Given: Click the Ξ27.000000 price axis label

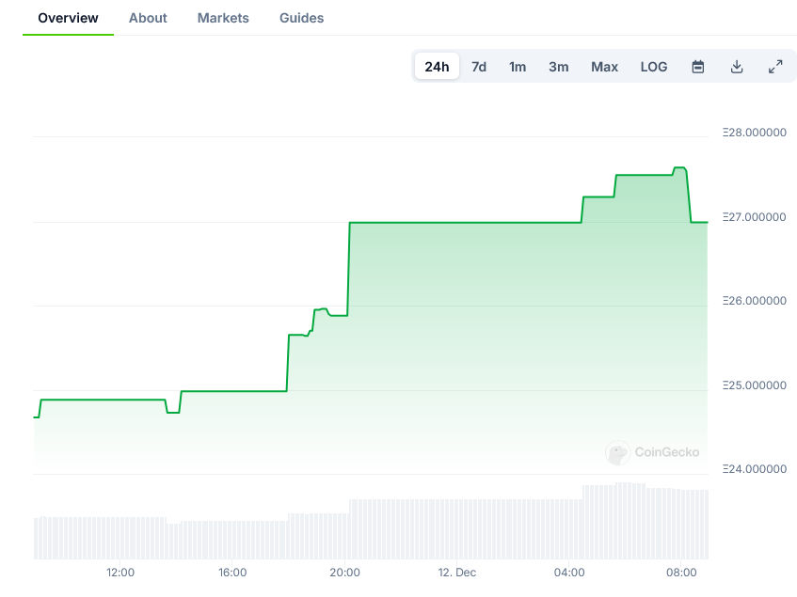Looking at the screenshot, I should [754, 217].
